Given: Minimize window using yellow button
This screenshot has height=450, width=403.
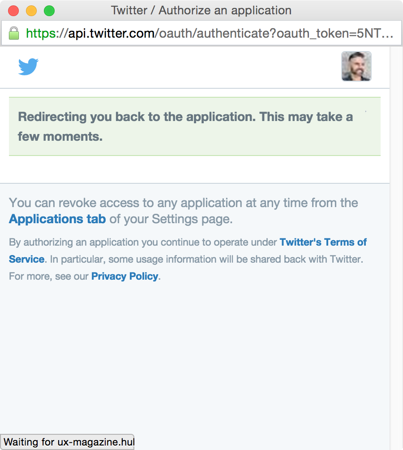Looking at the screenshot, I should [31, 11].
